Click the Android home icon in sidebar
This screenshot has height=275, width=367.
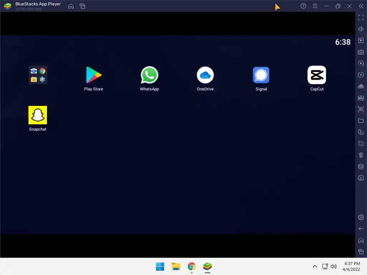pos(361,240)
